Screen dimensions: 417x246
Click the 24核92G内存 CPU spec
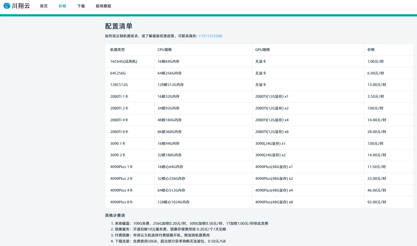pyautogui.click(x=168, y=108)
